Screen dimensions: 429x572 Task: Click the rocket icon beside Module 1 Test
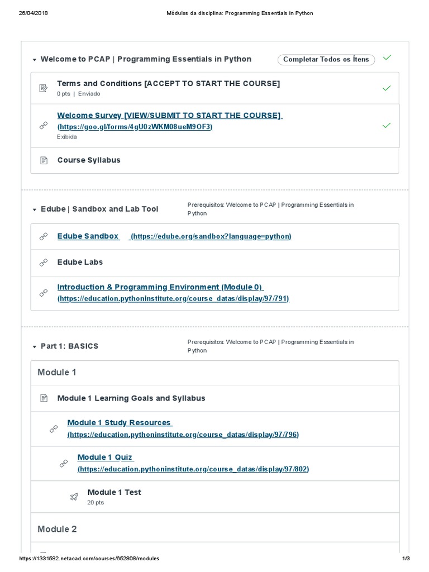coord(74,497)
